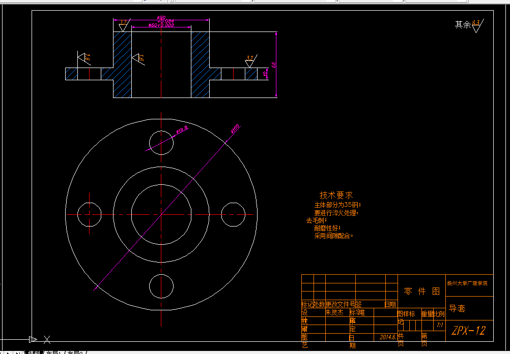The width and height of the screenshot is (510, 354).
Task: Select the scale value 1:1
Action: (440, 325)
